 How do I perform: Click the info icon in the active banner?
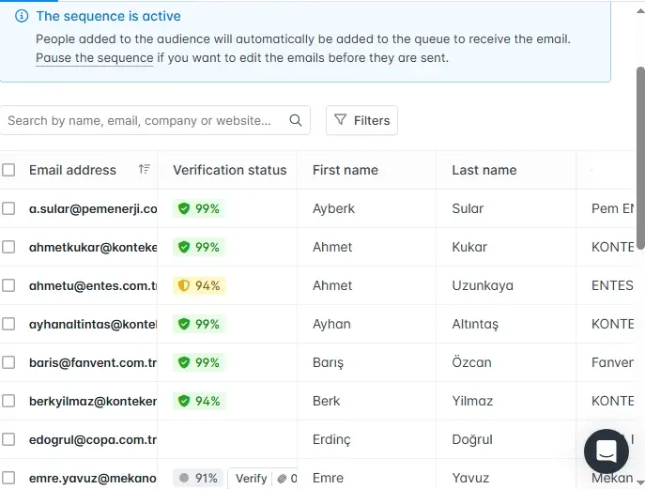coord(22,16)
